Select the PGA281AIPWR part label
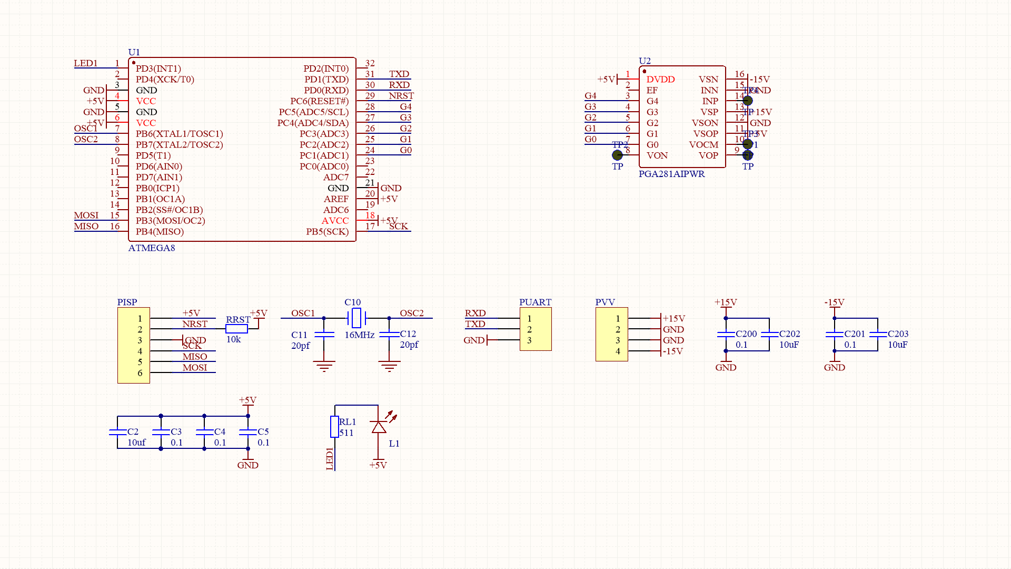Viewport: 1011px width, 569px height. click(x=671, y=174)
